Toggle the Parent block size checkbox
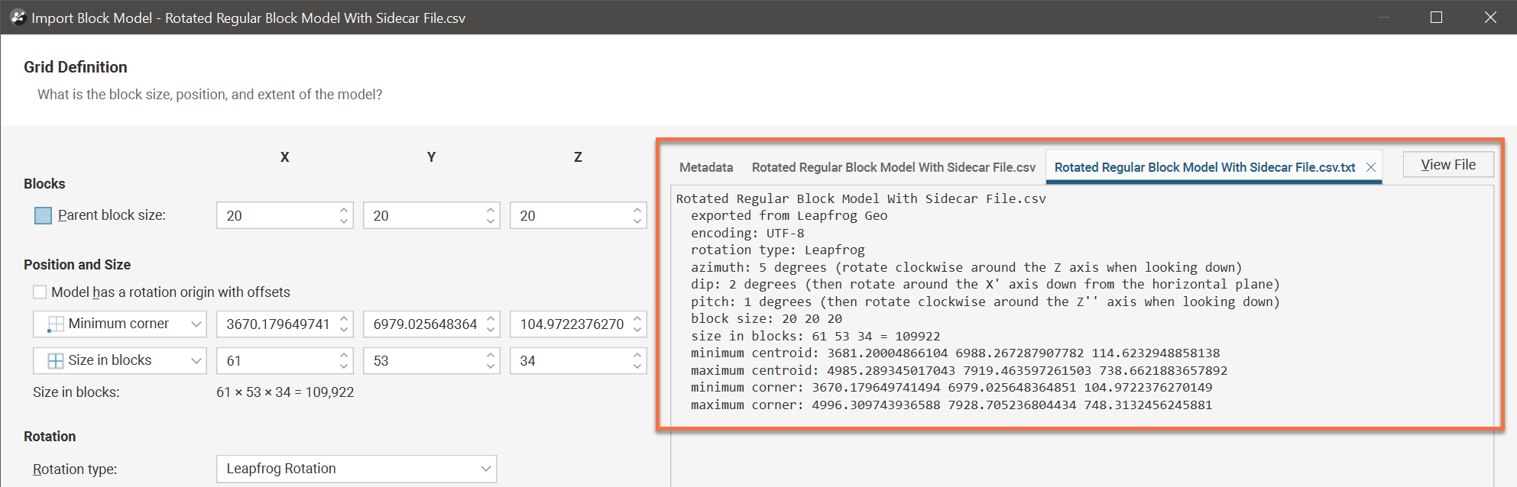Screen dimensions: 1517x487 point(44,216)
